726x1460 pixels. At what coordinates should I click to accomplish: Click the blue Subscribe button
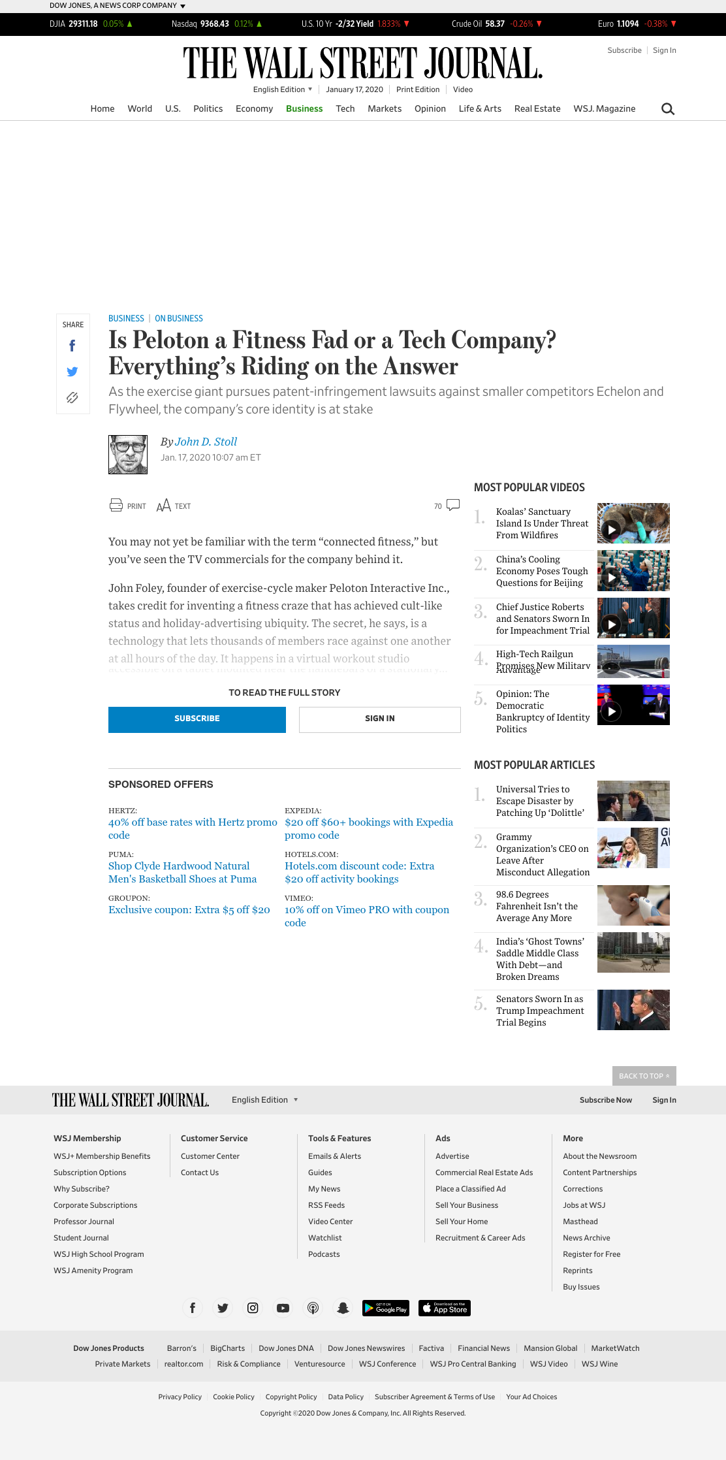click(x=197, y=719)
